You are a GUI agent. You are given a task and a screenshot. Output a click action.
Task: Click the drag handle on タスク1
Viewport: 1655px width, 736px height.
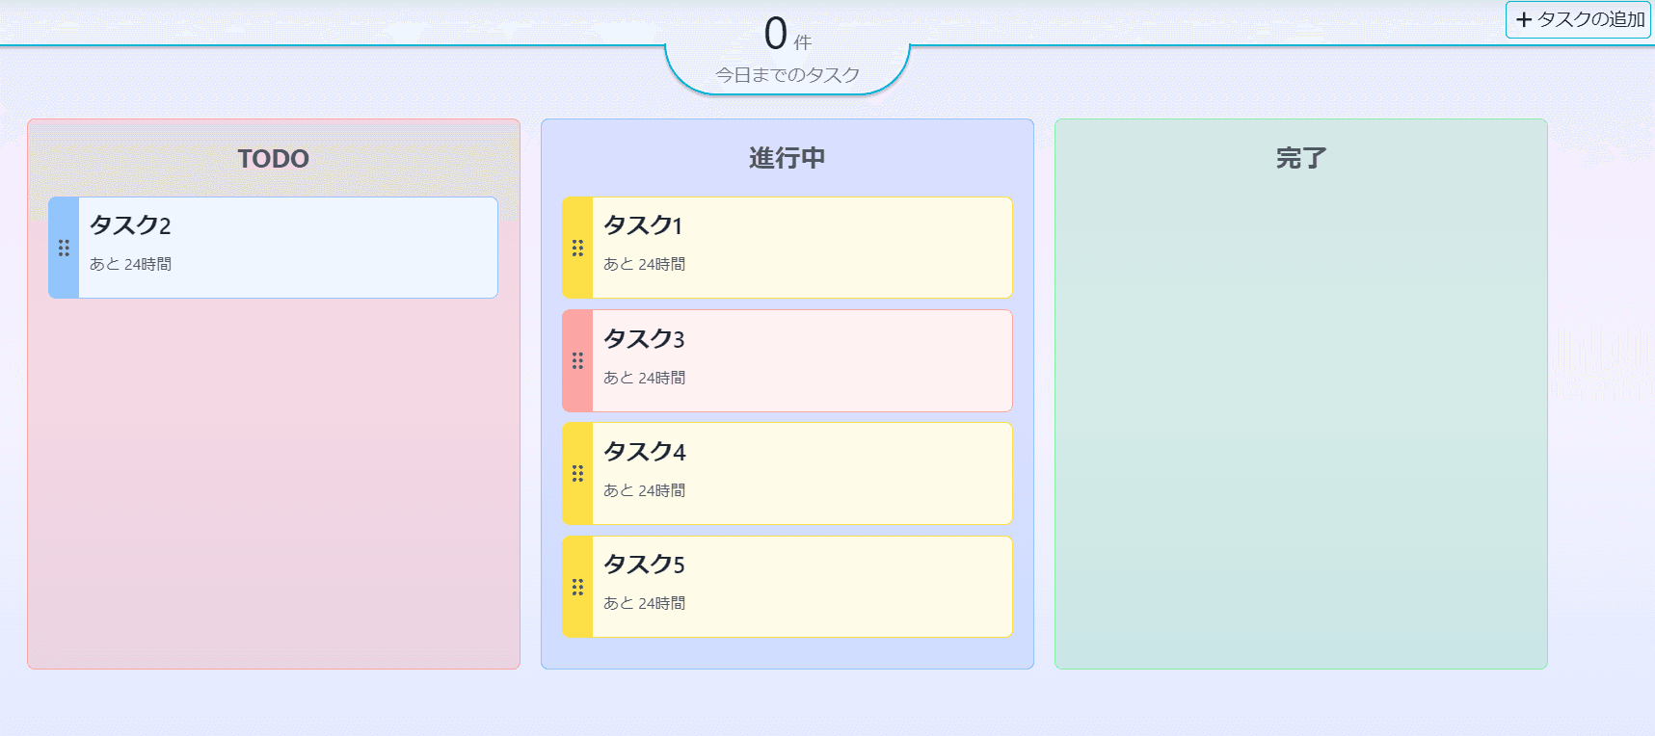577,248
